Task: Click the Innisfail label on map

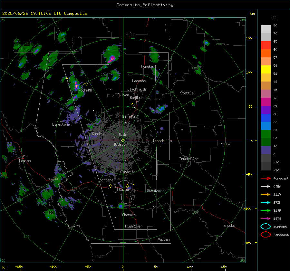Action: point(130,117)
